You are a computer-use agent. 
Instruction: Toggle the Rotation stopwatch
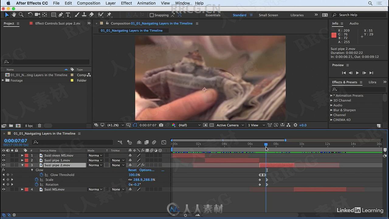coord(37,185)
